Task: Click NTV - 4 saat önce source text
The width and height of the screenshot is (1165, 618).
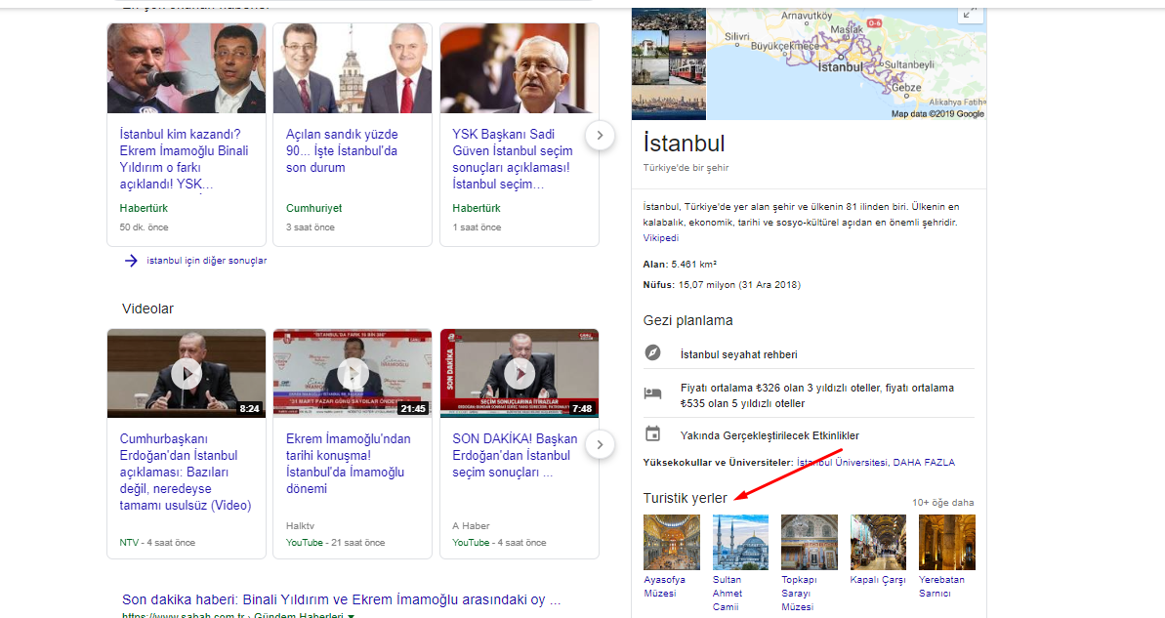Action: (x=157, y=543)
